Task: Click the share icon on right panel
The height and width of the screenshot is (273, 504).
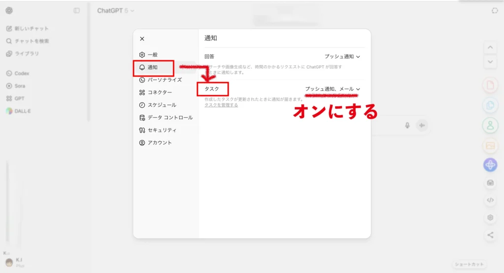Action: [490, 235]
